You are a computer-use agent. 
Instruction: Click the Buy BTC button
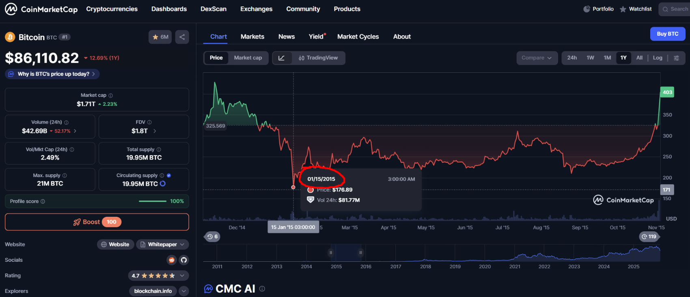[667, 34]
